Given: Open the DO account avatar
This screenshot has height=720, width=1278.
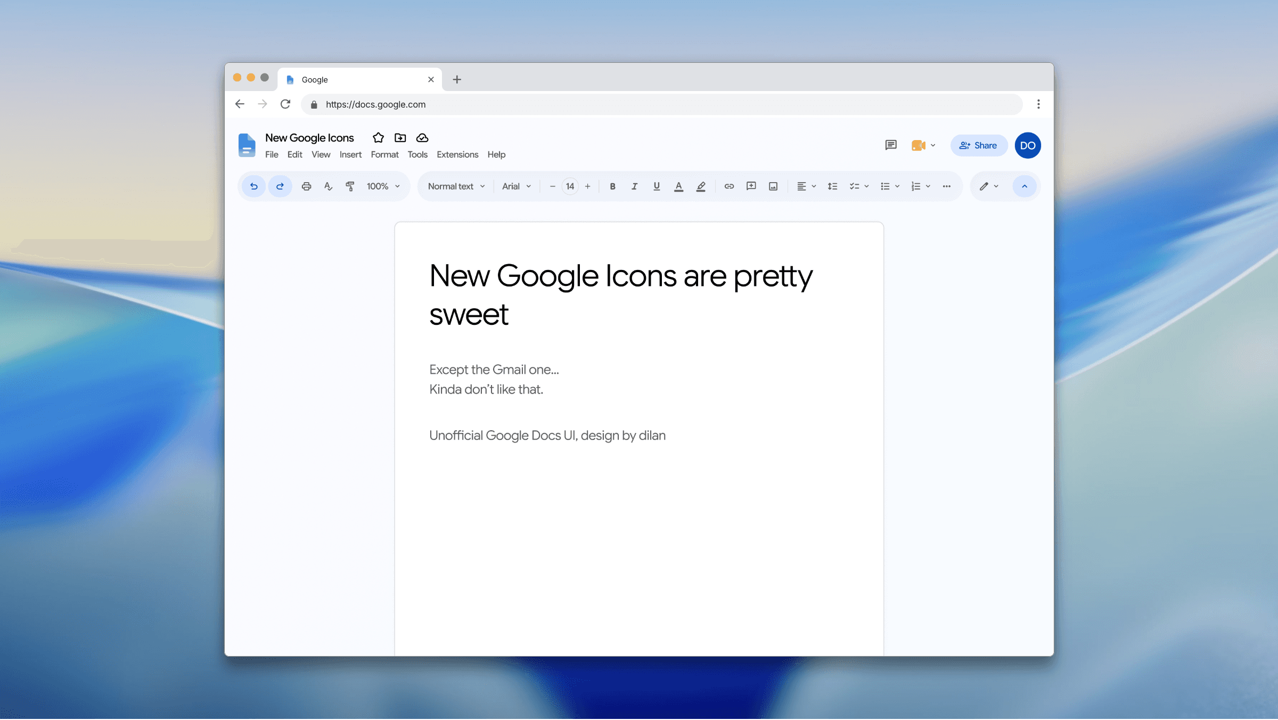Looking at the screenshot, I should tap(1028, 145).
